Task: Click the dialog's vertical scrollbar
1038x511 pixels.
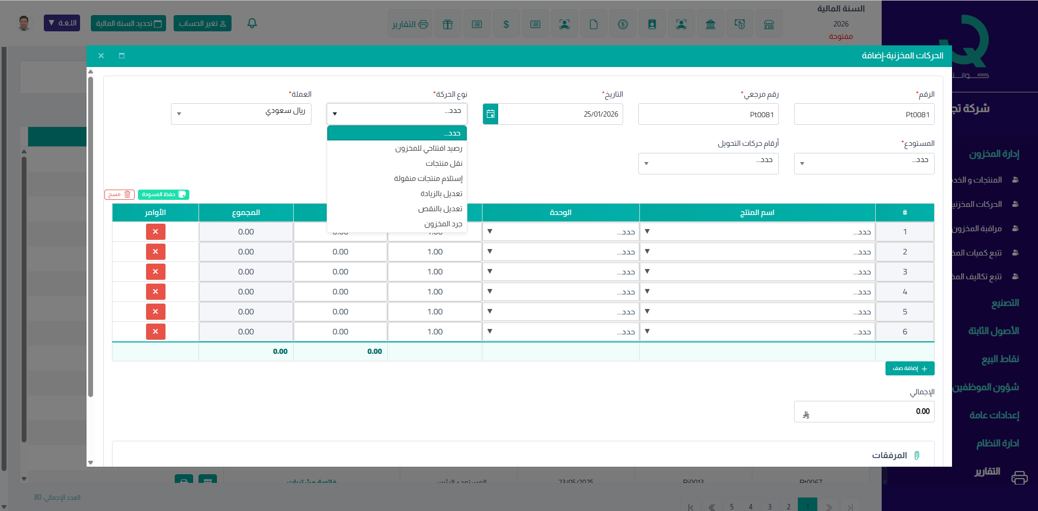Action: click(x=90, y=238)
